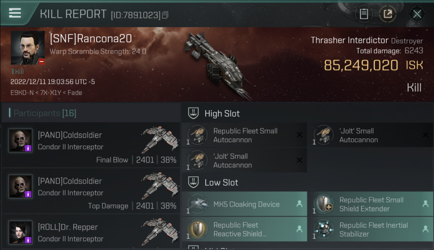Open Coldsoldier's Top Damage participant entry
Image resolution: width=434 pixels, height=250 pixels.
click(91, 191)
